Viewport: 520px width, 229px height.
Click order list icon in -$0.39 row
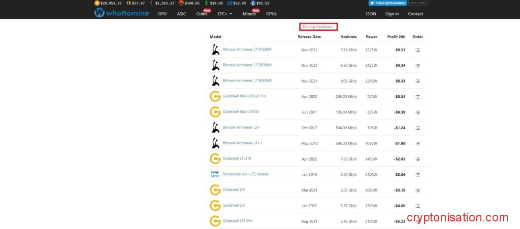click(417, 112)
